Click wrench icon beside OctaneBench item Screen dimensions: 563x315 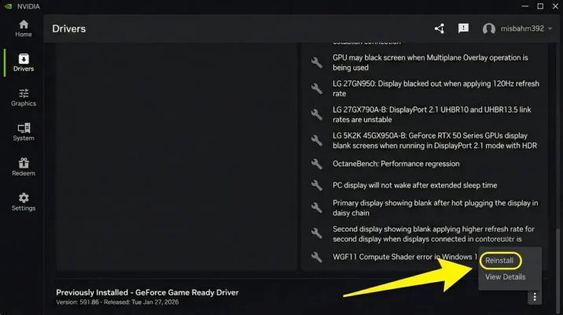point(316,164)
